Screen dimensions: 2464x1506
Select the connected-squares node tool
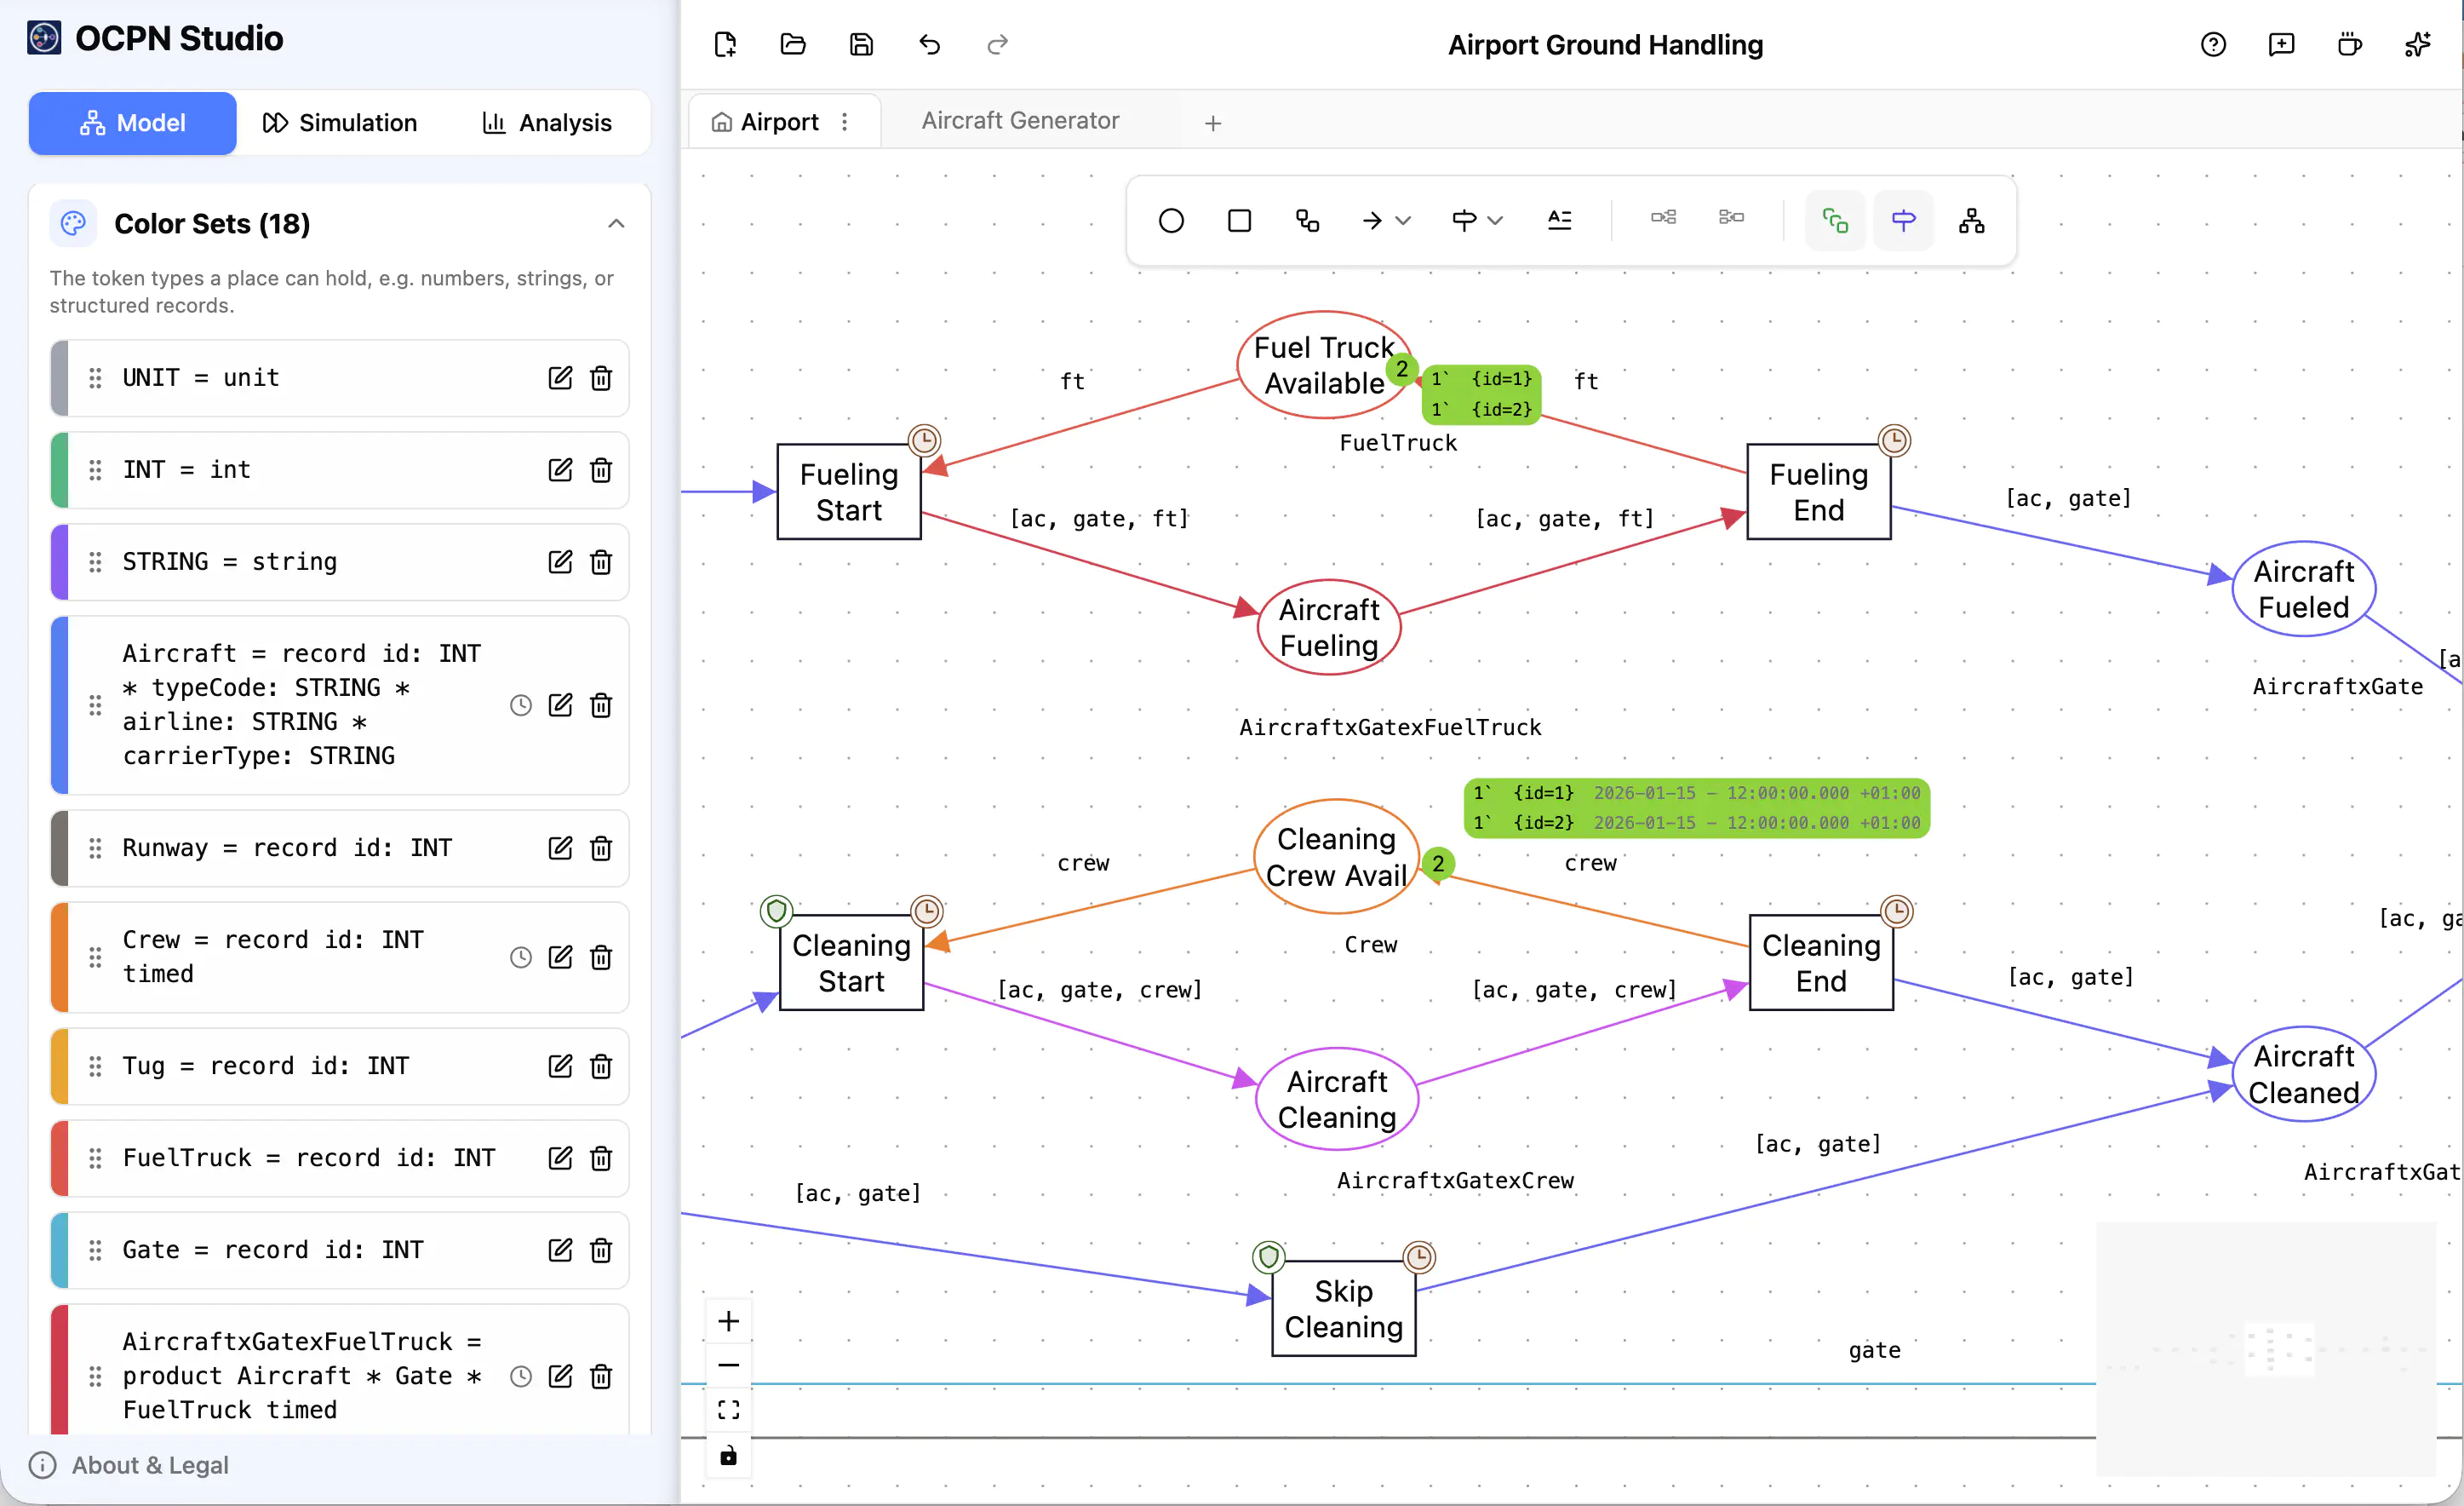(1307, 220)
